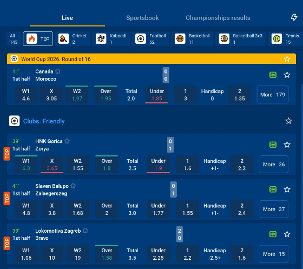This screenshot has width=303, height=269.
Task: Filter by Cricket sport icon
Action: click(x=64, y=38)
